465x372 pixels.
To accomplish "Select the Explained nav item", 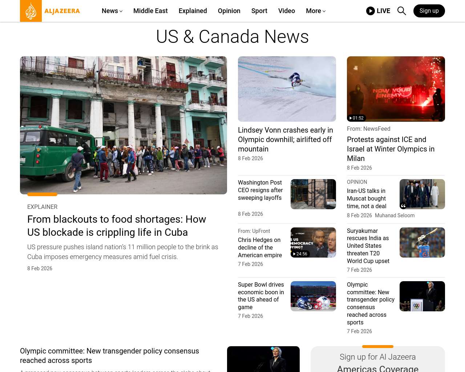I will tap(193, 11).
